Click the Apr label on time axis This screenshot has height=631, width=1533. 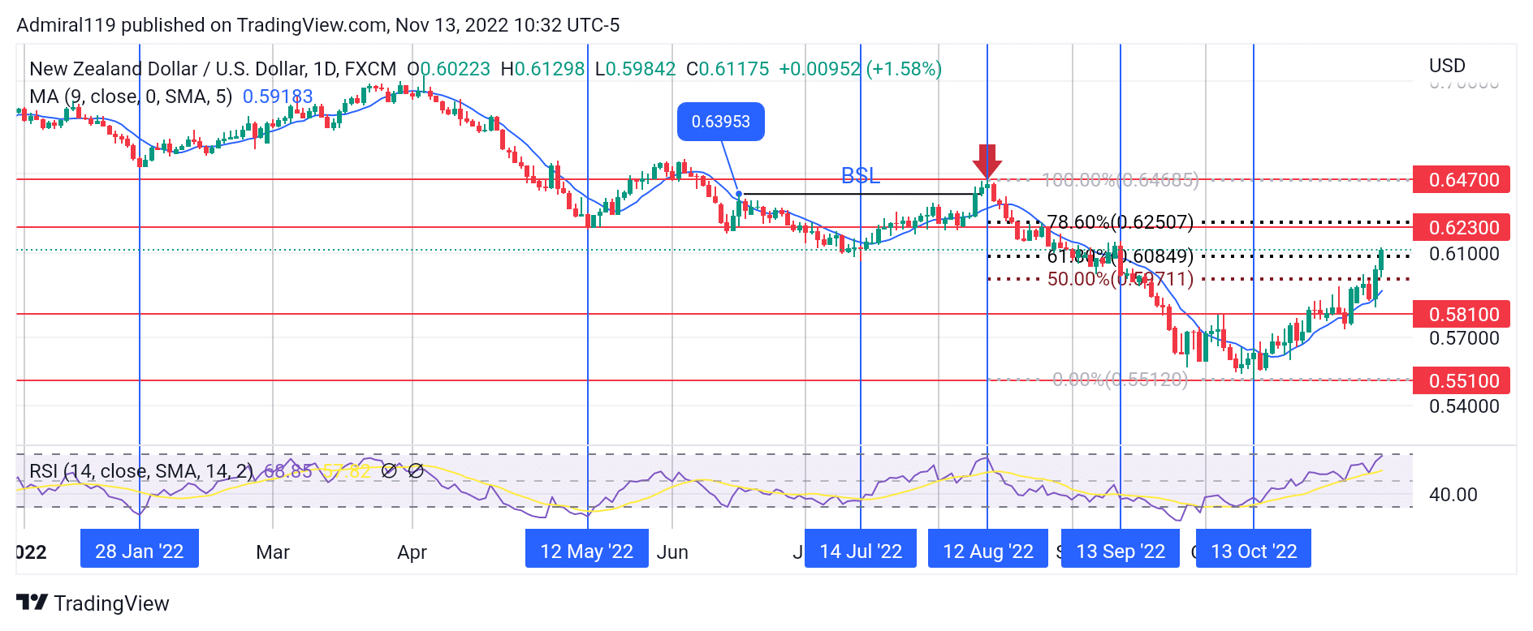click(x=412, y=552)
